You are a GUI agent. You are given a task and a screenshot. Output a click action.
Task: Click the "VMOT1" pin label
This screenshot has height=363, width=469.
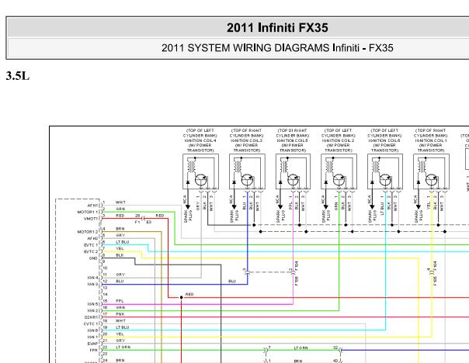91,219
